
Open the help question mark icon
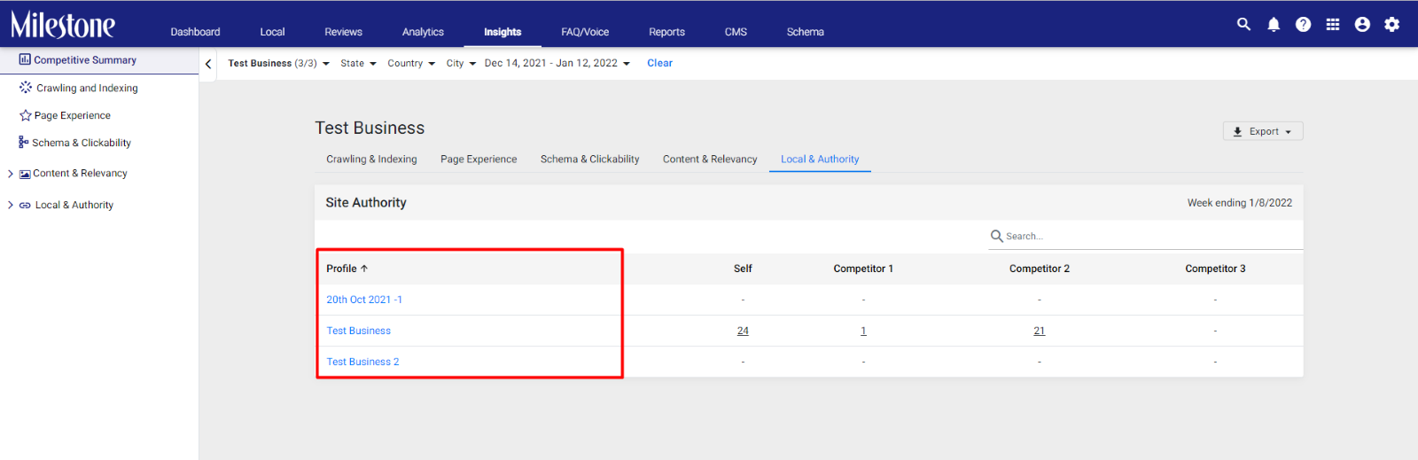1303,24
